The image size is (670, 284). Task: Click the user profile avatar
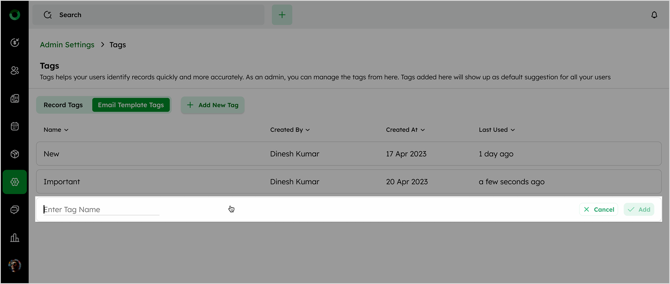coord(15,265)
